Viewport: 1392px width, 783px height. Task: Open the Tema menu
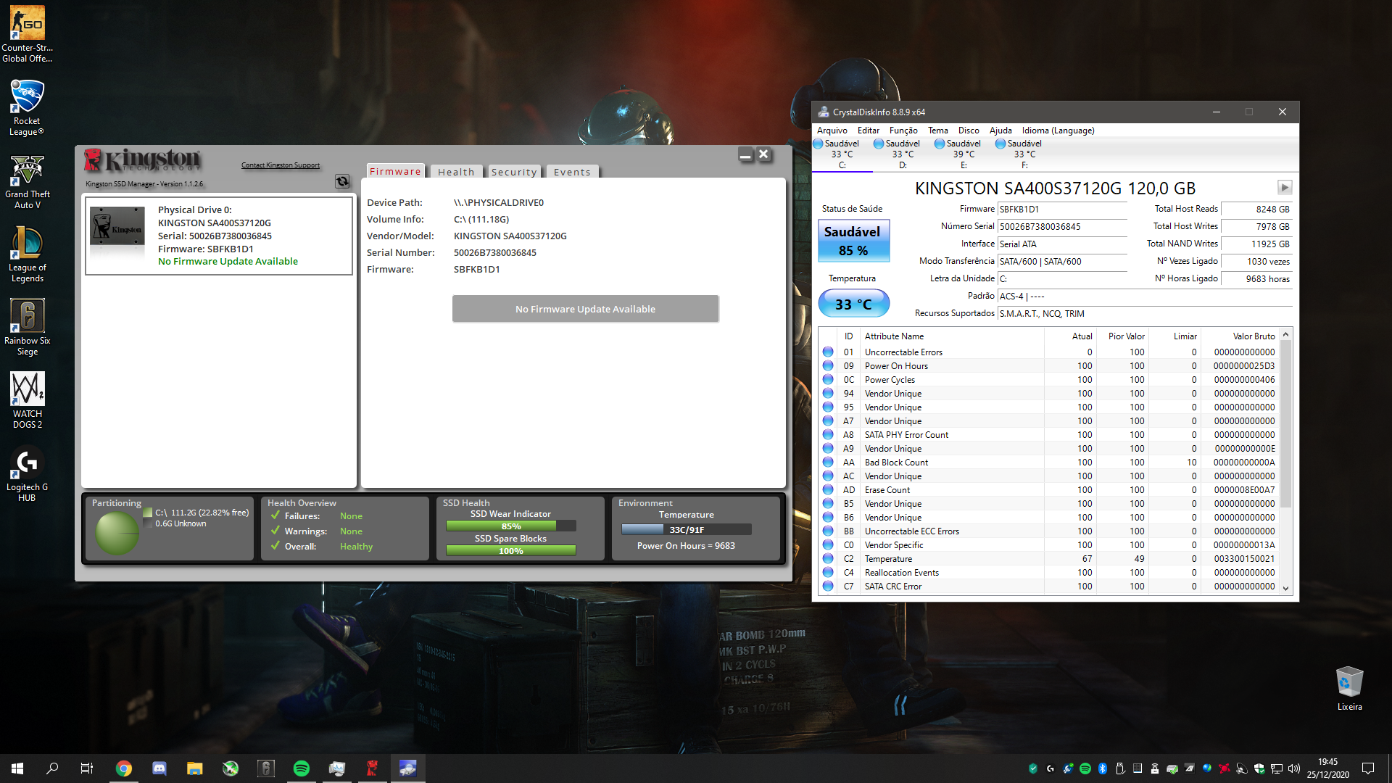tap(937, 130)
